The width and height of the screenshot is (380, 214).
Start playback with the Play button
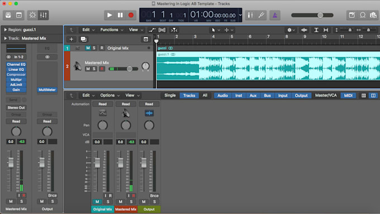coord(110,15)
